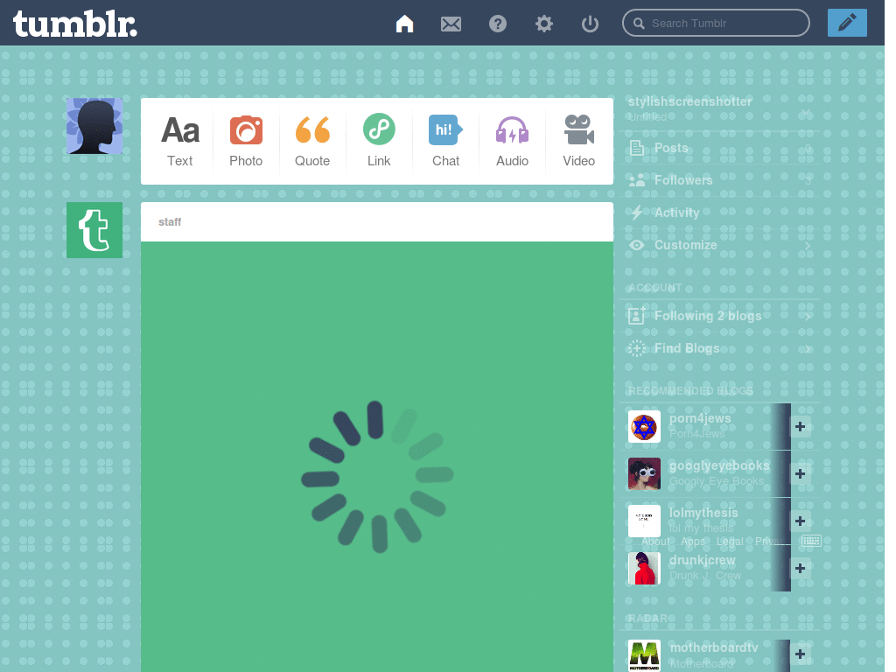Create a new Quote post
Viewport: 896px width, 672px height.
[x=312, y=141]
